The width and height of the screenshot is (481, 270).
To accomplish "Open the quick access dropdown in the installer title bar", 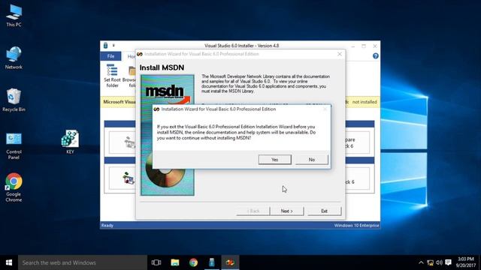I will (113, 45).
